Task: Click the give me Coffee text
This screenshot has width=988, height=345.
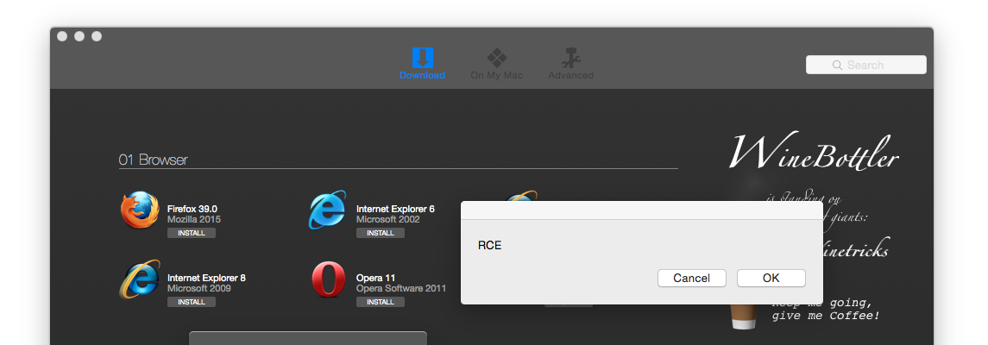Action: (x=825, y=316)
